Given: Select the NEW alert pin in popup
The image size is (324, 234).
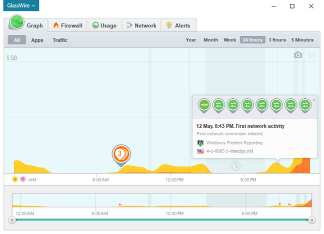Looking at the screenshot, I should [204, 106].
